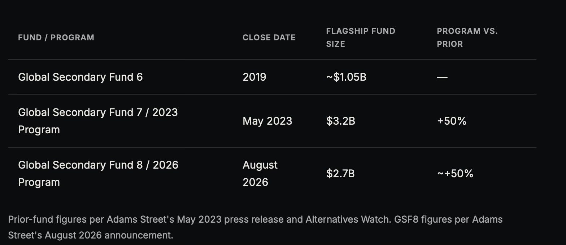Select Global Secondary Fund 8 / 2026 Program
The image size is (566, 245).
click(98, 174)
